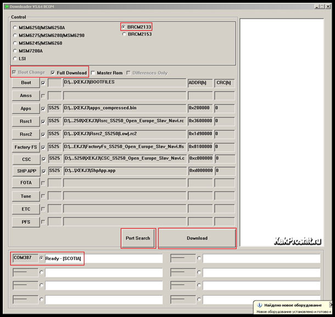335x317 pixels.
Task: Select the BRCM2153 radio option
Action: 124,34
